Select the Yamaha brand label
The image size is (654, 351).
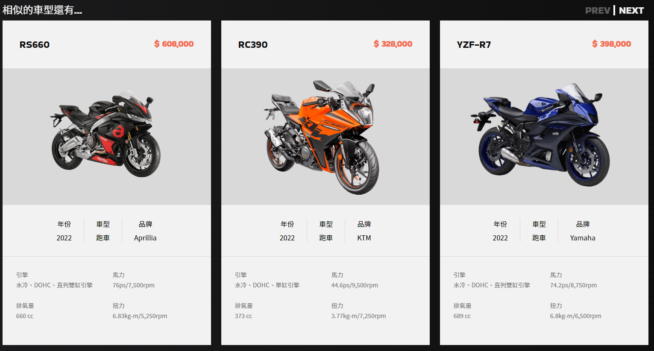(x=583, y=238)
